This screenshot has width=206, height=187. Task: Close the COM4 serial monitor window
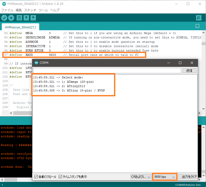pos(192,63)
